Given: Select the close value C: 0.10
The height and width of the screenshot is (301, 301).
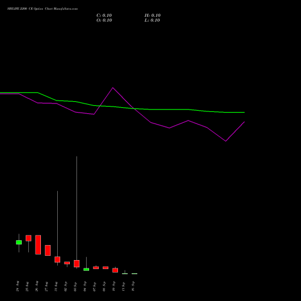Looking at the screenshot, I should [104, 16].
